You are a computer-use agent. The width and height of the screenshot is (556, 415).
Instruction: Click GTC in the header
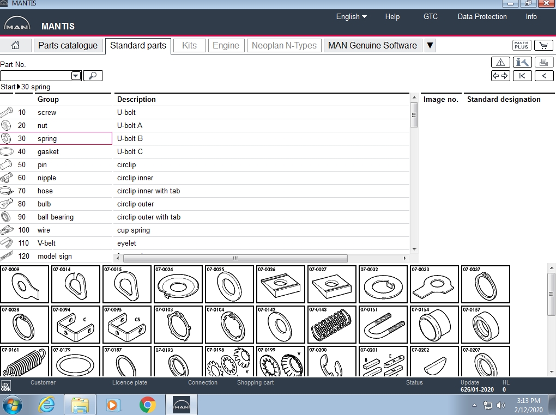430,16
